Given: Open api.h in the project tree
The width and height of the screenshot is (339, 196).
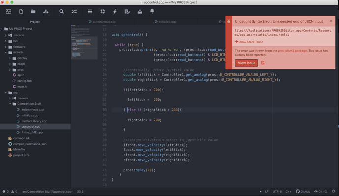Looking at the screenshot, I should point(21,75).
